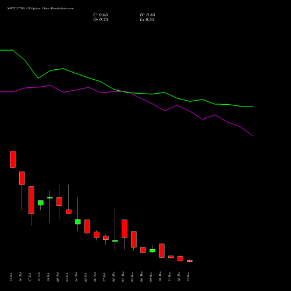The width and height of the screenshot is (291, 291).
Task: Click the 13 Mar date label
Action: click(x=188, y=276)
